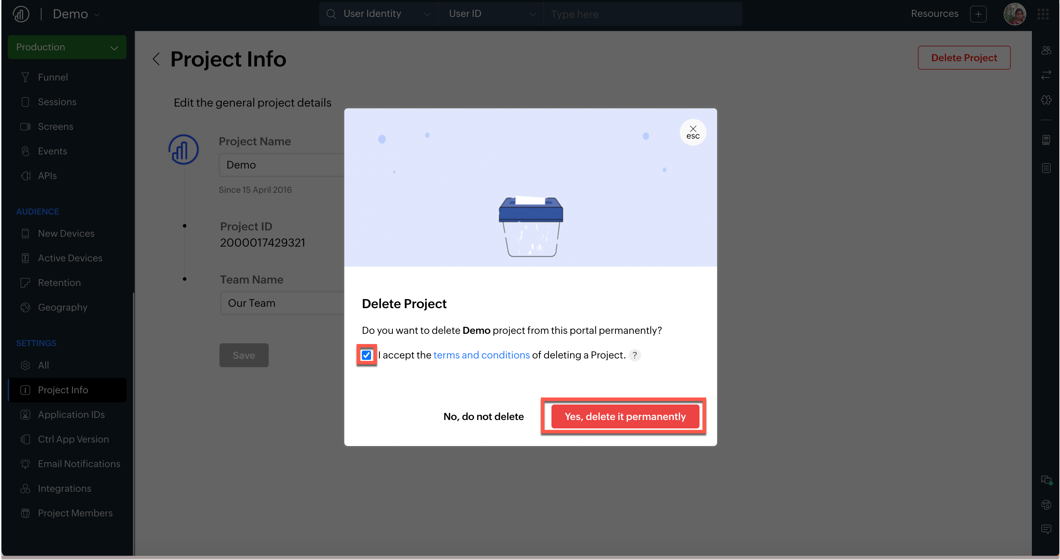Open the user profile avatar
The height and width of the screenshot is (560, 1060).
pos(1014,14)
